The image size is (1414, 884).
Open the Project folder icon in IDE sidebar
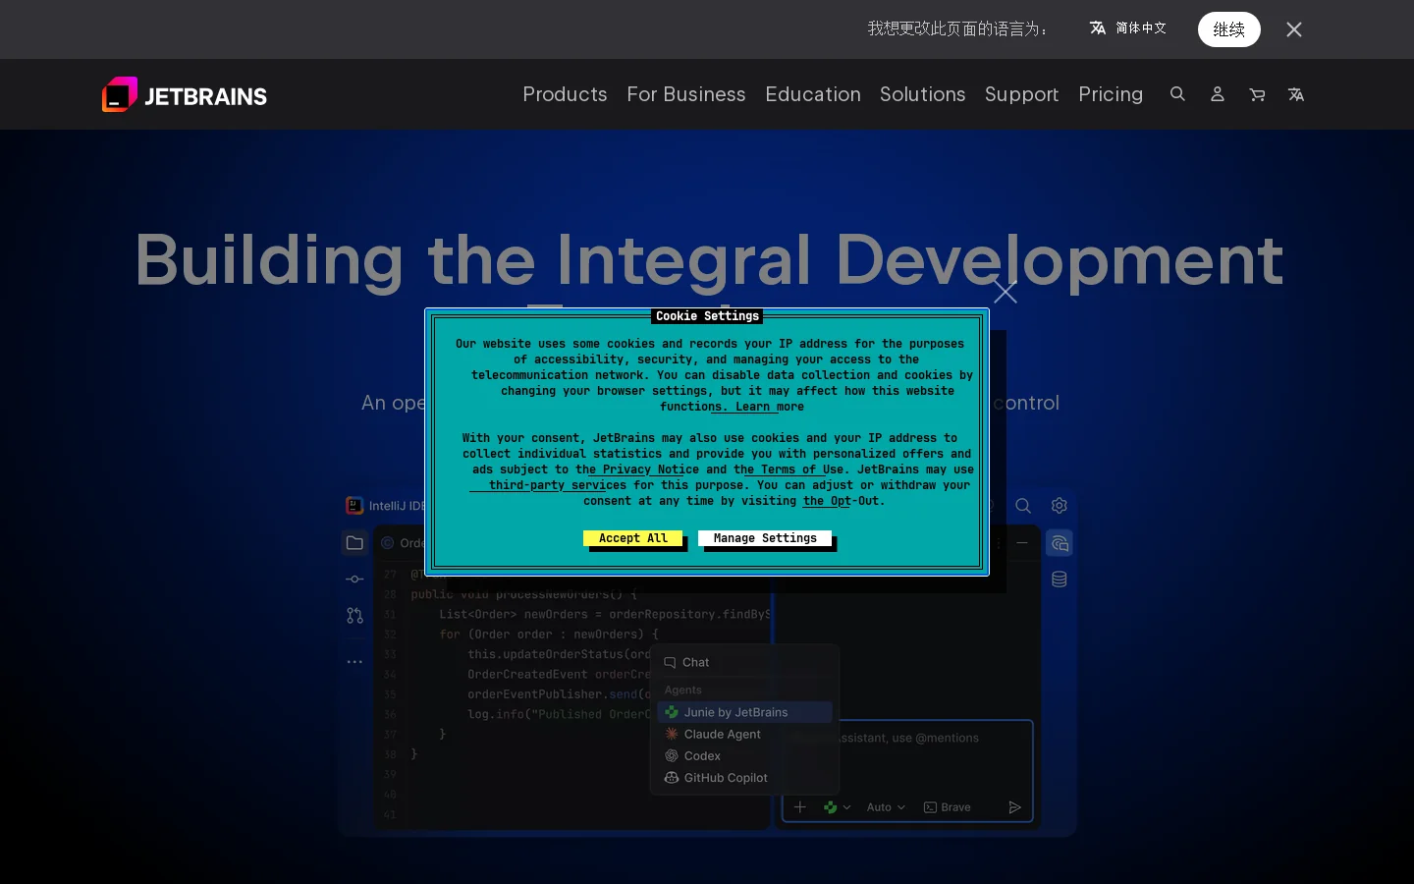tap(354, 543)
